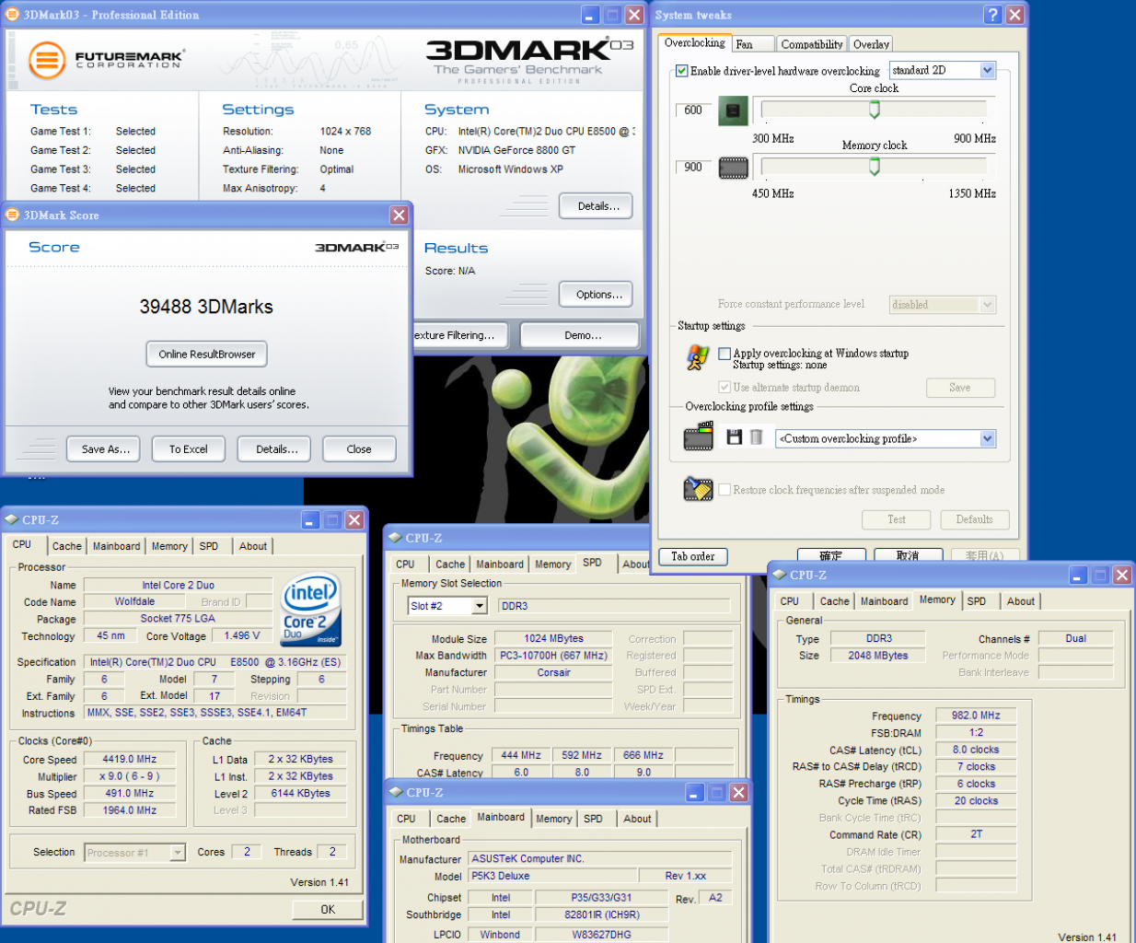Click the Intel Core 2 Duo logo in CPU-Z

tap(311, 609)
